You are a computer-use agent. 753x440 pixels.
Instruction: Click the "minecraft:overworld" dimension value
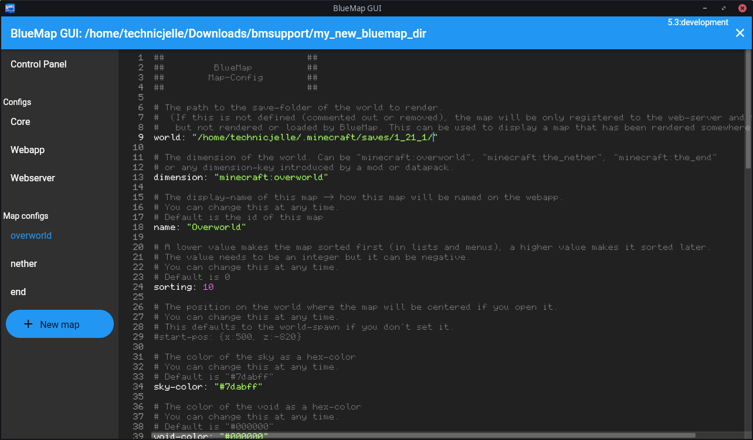[271, 177]
